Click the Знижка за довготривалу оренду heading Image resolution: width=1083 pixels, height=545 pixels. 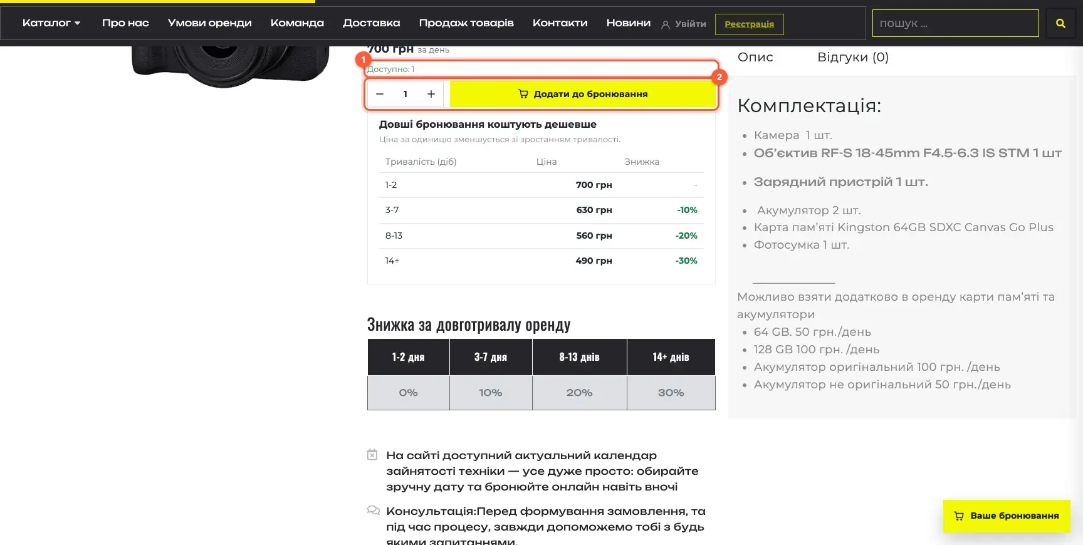(469, 324)
